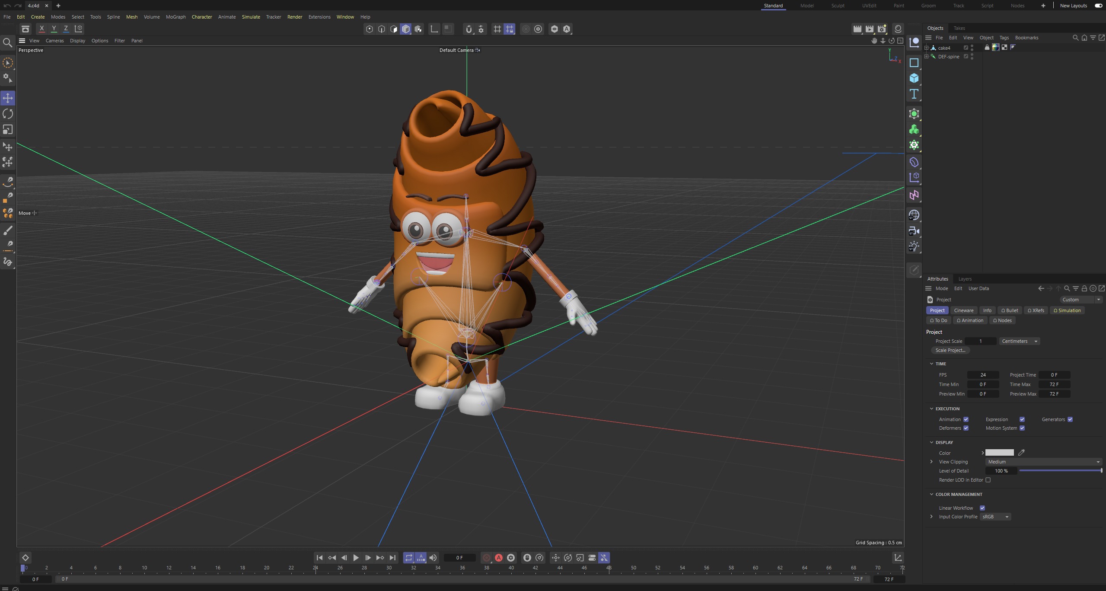Viewport: 1106px width, 591px height.
Task: Switch to the Sculpt layout tab
Action: pos(838,6)
